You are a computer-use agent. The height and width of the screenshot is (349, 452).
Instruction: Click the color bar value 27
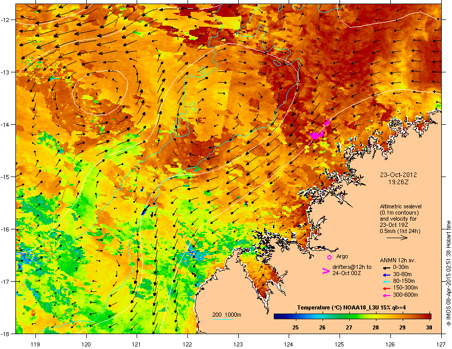[x=349, y=327]
